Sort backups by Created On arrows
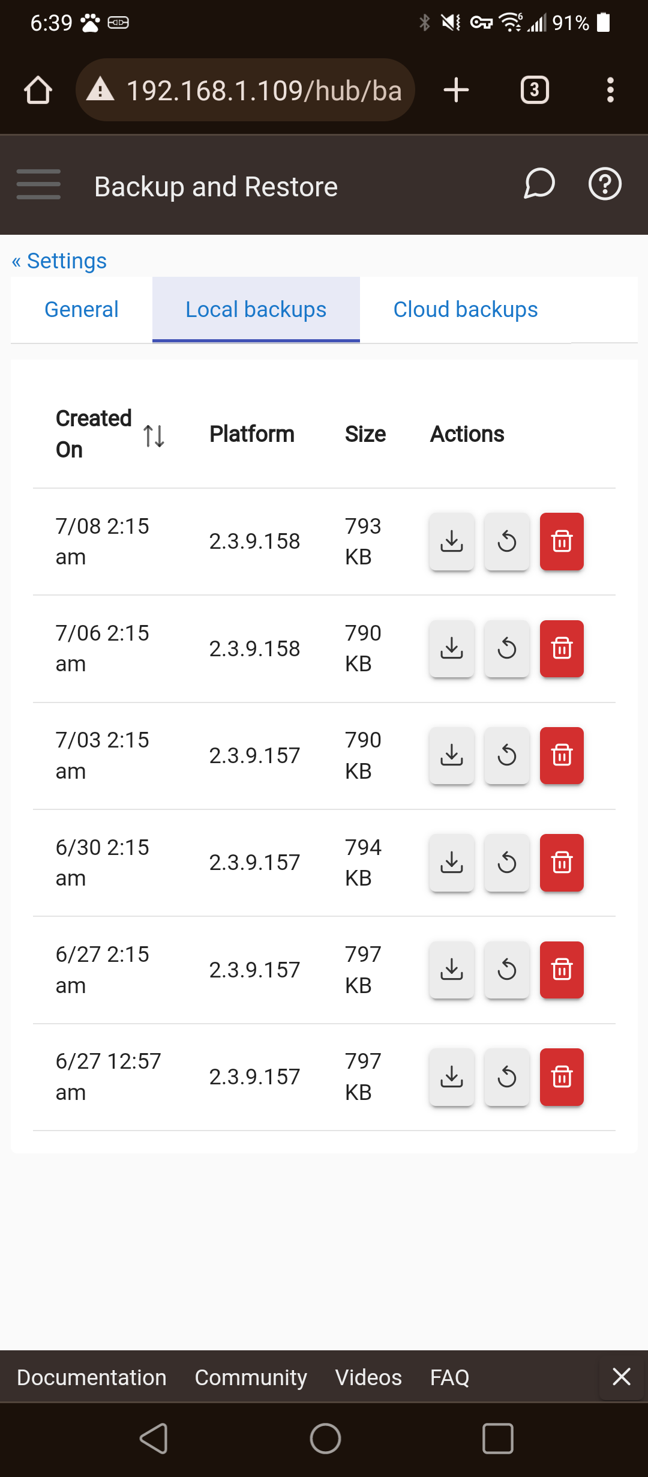Screen dimensions: 648x1477 pyautogui.click(x=154, y=435)
